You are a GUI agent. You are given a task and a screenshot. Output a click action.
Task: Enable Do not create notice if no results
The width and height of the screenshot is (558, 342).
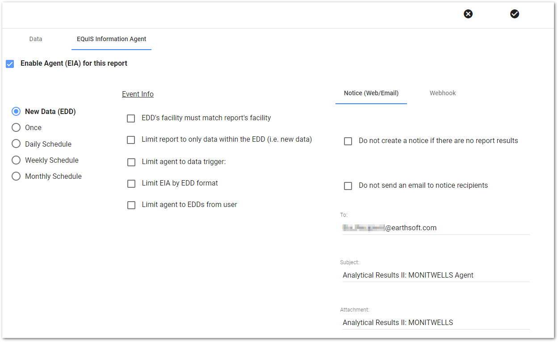tap(348, 141)
